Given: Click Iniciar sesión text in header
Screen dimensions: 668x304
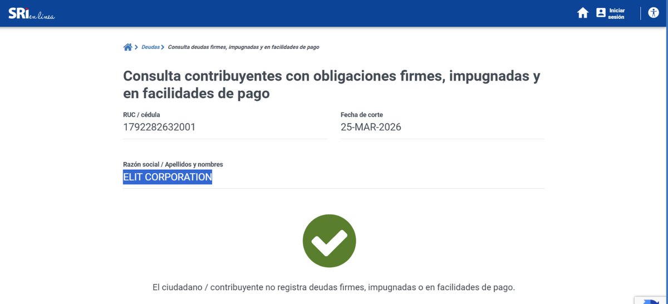Looking at the screenshot, I should (x=616, y=13).
